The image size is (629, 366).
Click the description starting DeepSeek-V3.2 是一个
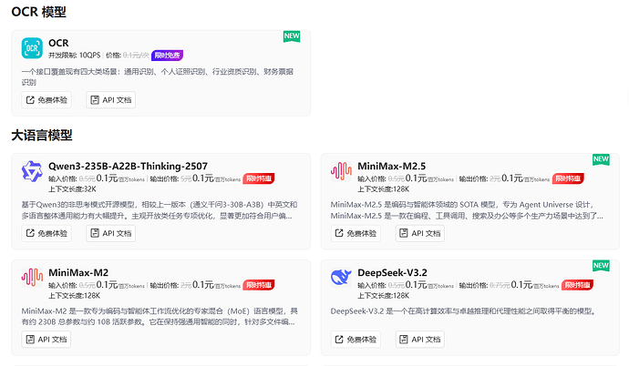[x=463, y=311]
